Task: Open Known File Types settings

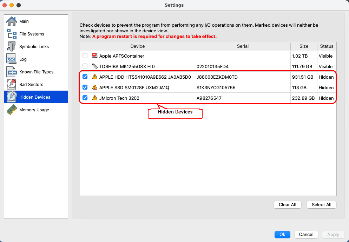Action: [x=36, y=72]
